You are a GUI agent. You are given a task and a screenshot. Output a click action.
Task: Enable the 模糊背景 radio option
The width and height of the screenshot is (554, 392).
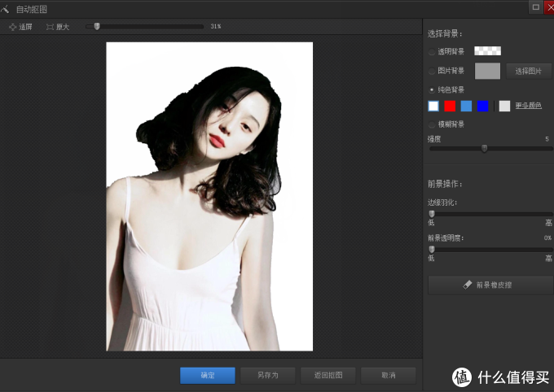coord(432,124)
